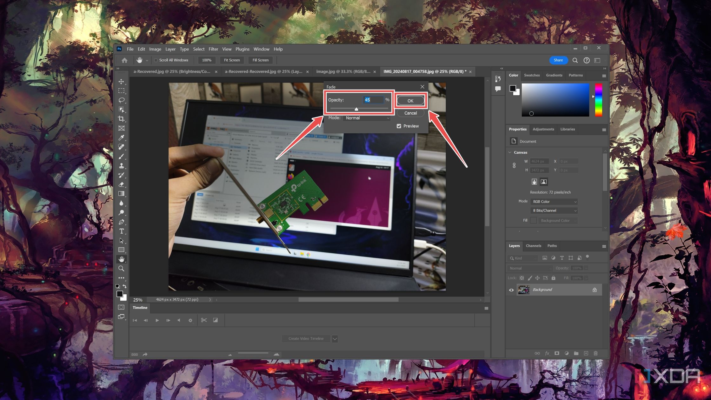The image size is (711, 400).
Task: Select the Rectangular Marquee tool
Action: [121, 91]
